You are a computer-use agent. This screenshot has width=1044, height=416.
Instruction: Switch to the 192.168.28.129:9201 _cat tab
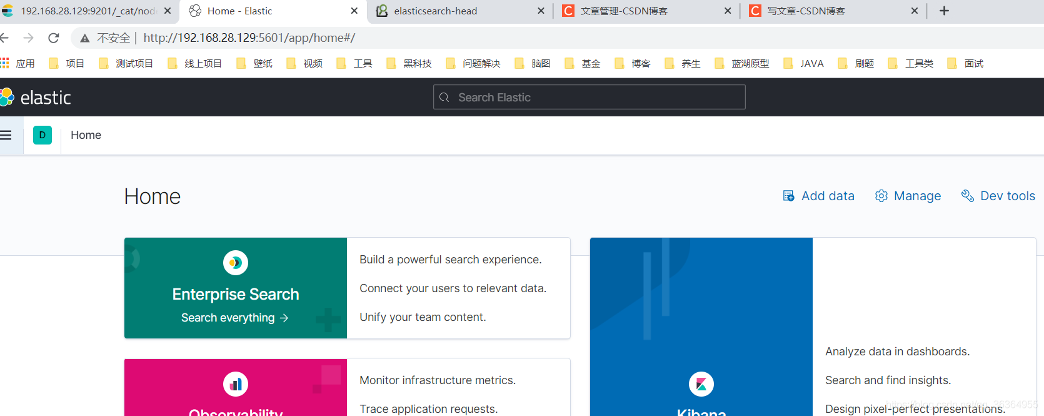(86, 11)
